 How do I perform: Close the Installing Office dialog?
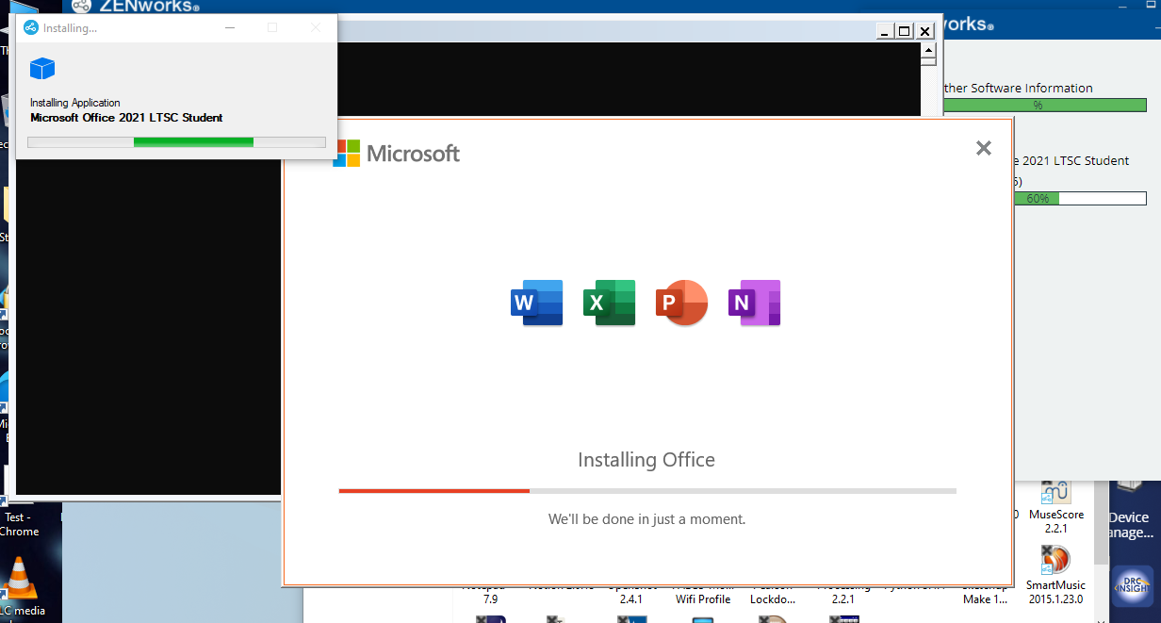pos(984,148)
